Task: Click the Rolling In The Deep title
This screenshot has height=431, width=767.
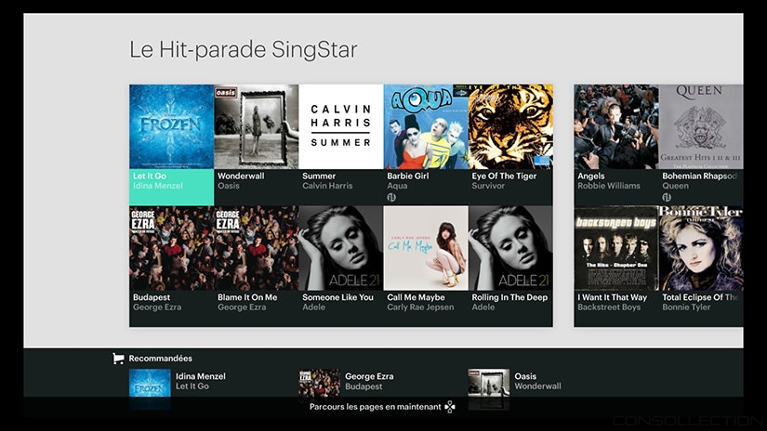Action: pyautogui.click(x=509, y=297)
